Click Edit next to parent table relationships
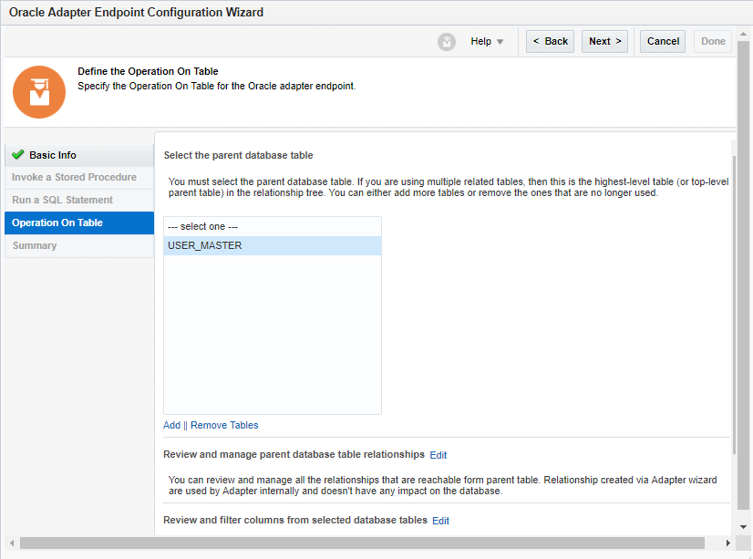The height and width of the screenshot is (559, 753). (438, 454)
